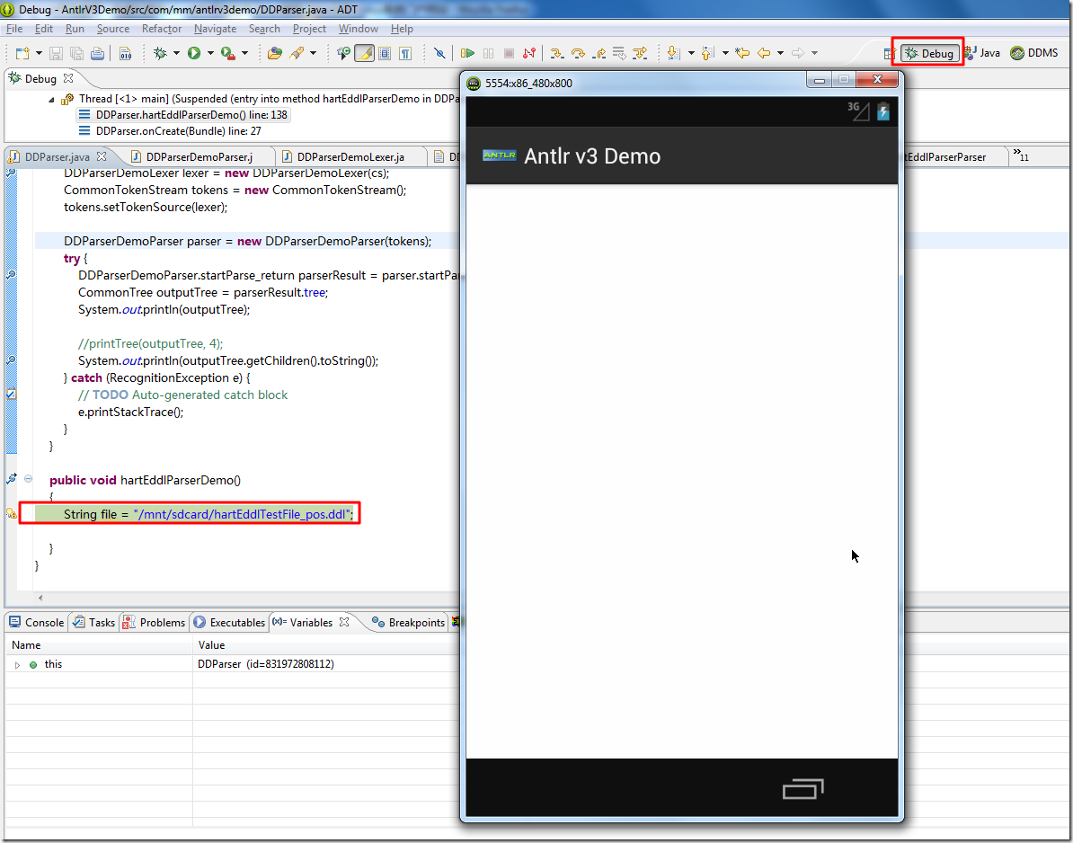Select stack frame DDParser.hartEddlParserDemo() line 138

[x=182, y=115]
